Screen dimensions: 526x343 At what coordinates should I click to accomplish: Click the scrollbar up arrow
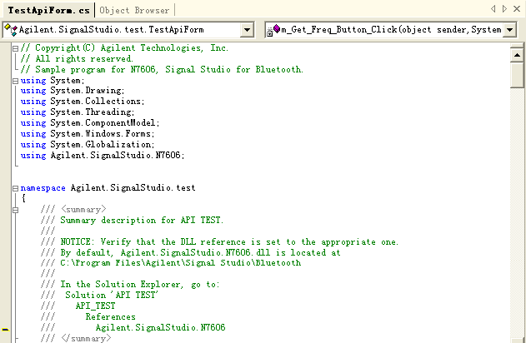point(517,55)
